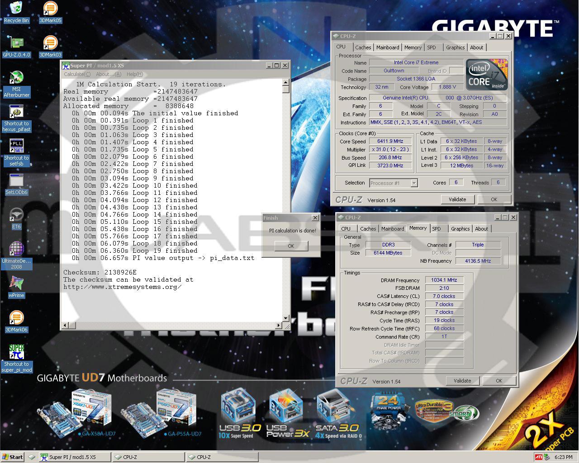Switch to CPU tab in lower CPU-Z

346,229
